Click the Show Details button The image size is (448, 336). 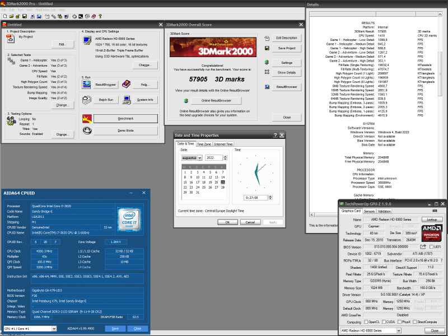point(287,73)
